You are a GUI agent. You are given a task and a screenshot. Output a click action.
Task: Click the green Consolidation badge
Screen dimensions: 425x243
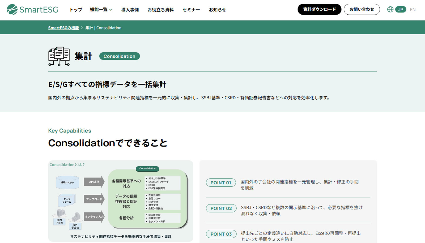pyautogui.click(x=120, y=56)
